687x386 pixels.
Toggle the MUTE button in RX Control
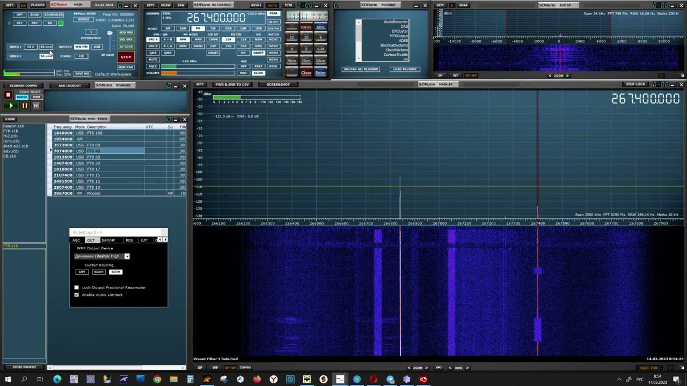pyautogui.click(x=153, y=60)
